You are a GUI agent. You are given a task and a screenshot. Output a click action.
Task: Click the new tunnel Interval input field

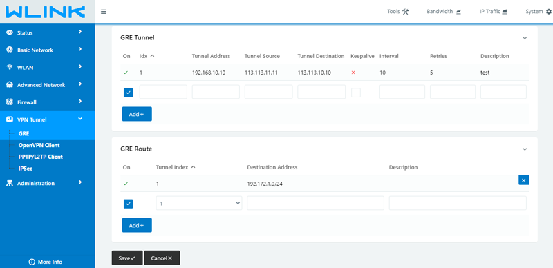402,92
